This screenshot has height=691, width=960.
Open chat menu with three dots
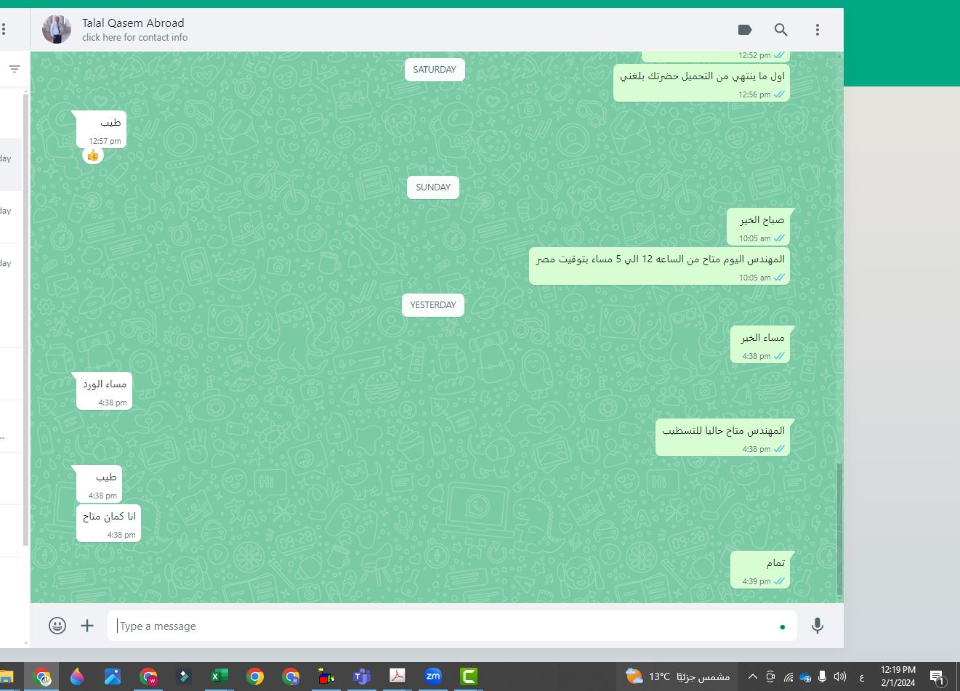(x=817, y=30)
